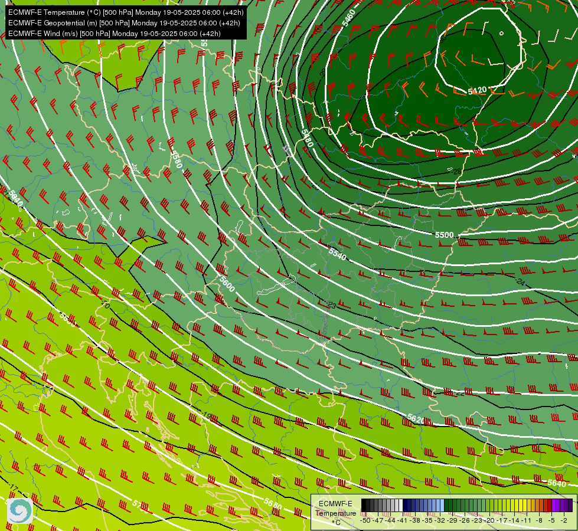Click the -50 legend scale value
The width and height of the screenshot is (578, 531).
(365, 520)
